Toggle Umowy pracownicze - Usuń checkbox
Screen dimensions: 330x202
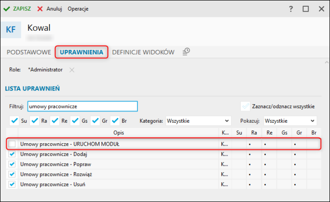tap(12, 184)
